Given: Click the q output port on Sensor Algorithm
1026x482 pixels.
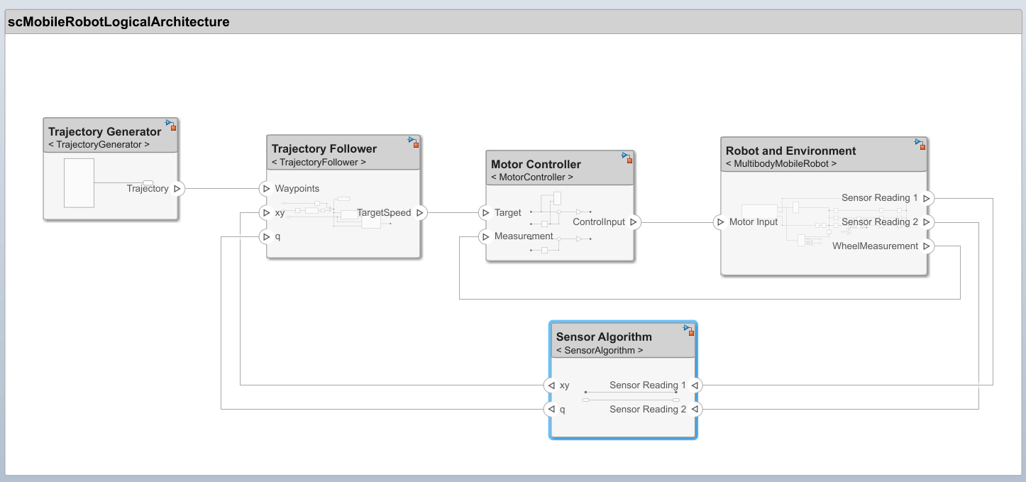Looking at the screenshot, I should click(551, 410).
